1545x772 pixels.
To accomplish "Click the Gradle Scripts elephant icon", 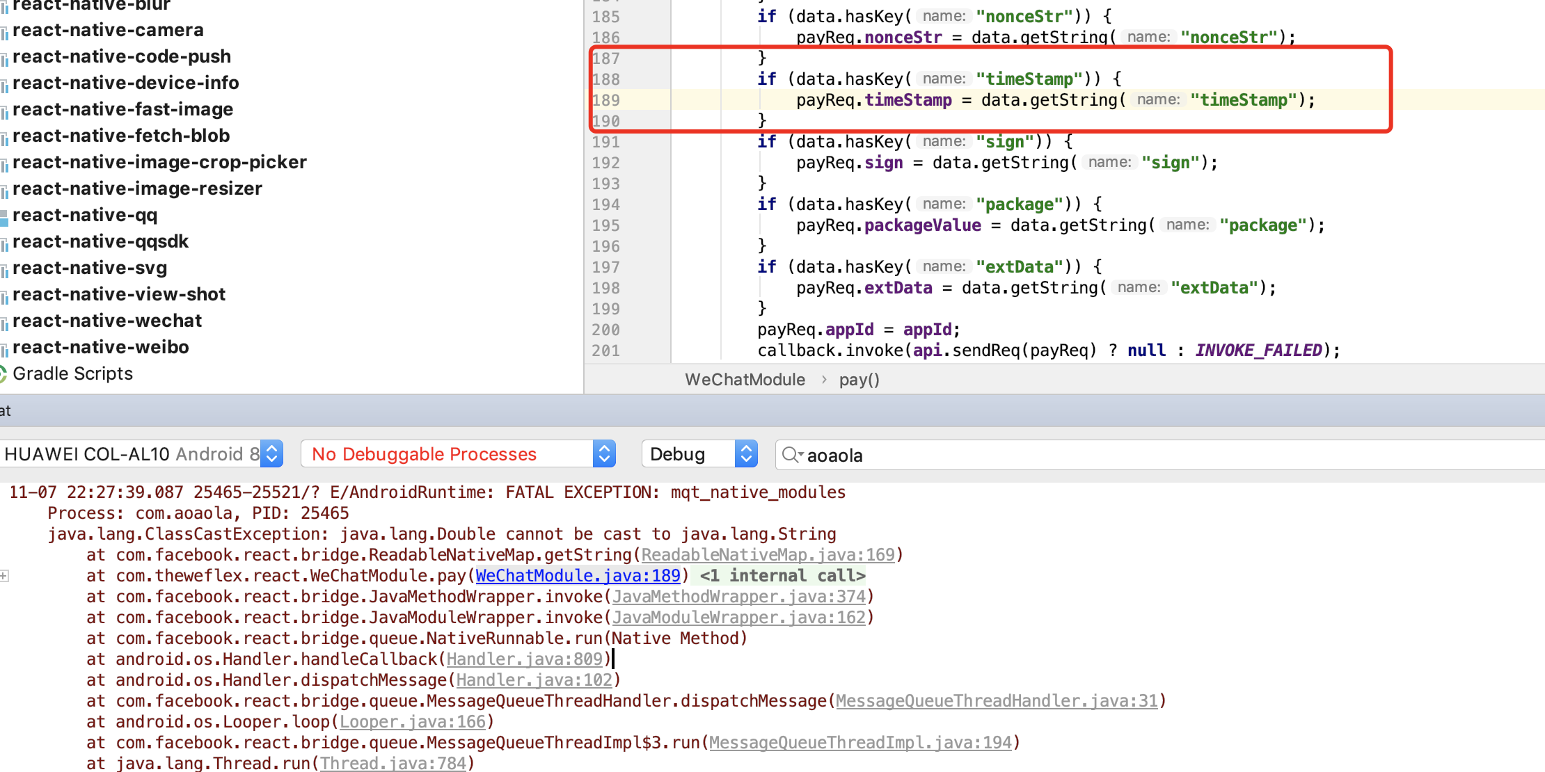I will (x=6, y=373).
